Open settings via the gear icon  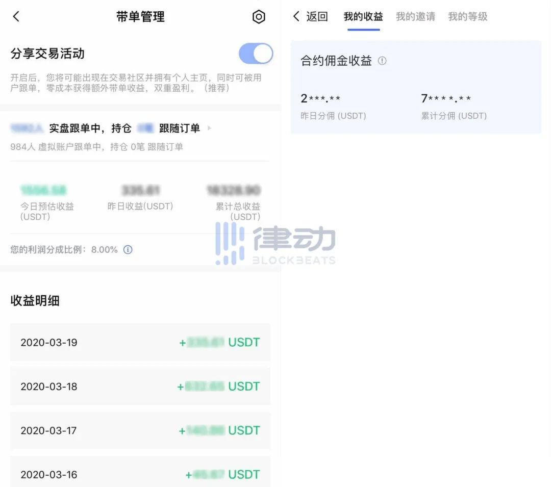259,17
